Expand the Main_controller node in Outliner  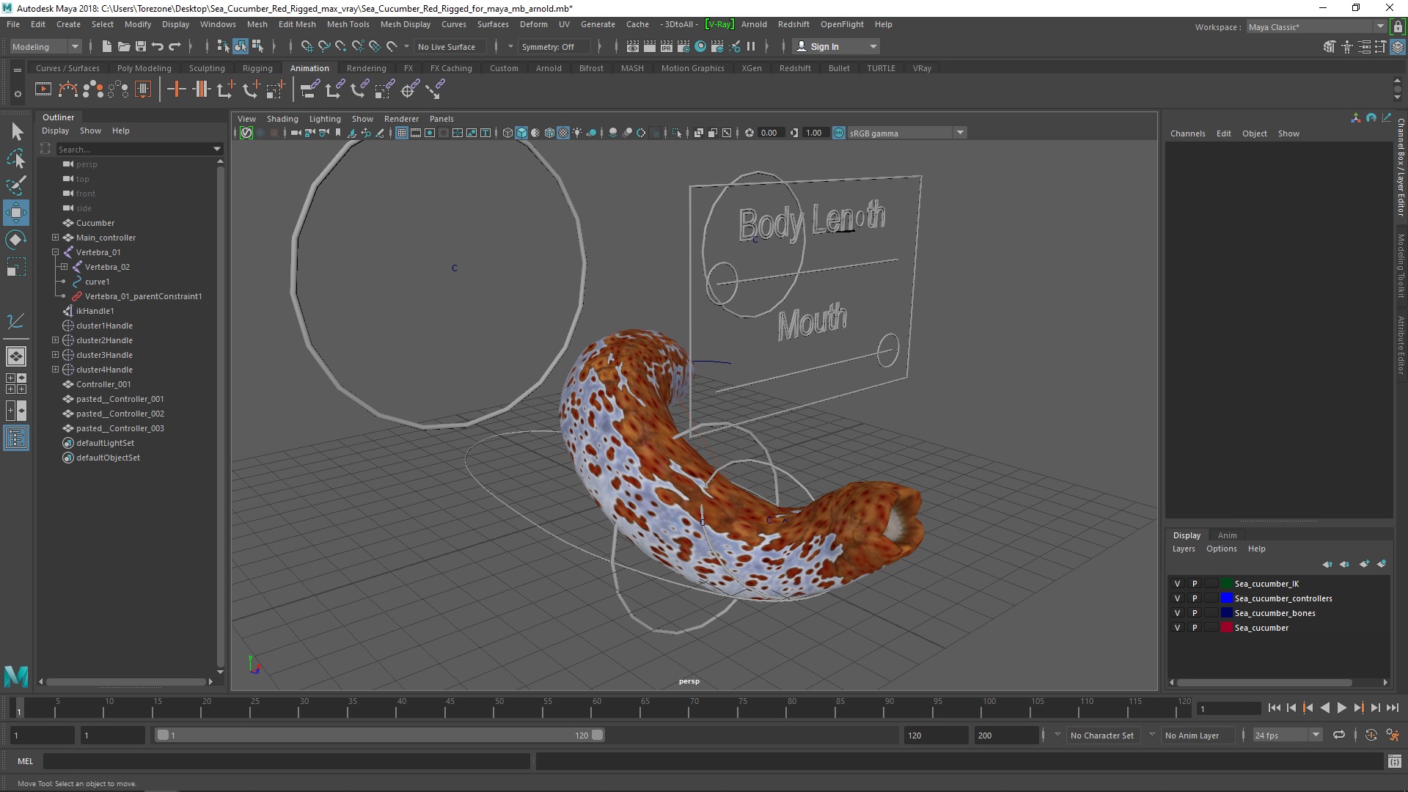click(55, 238)
